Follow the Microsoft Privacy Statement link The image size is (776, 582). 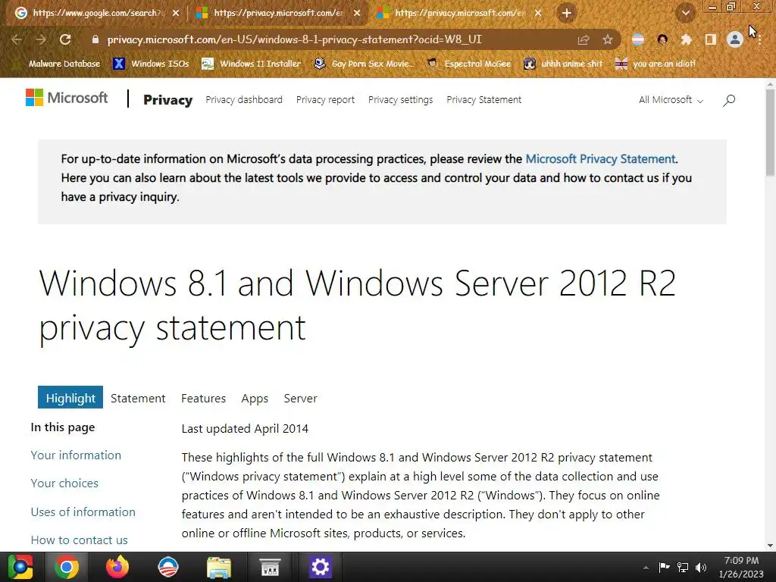point(600,159)
